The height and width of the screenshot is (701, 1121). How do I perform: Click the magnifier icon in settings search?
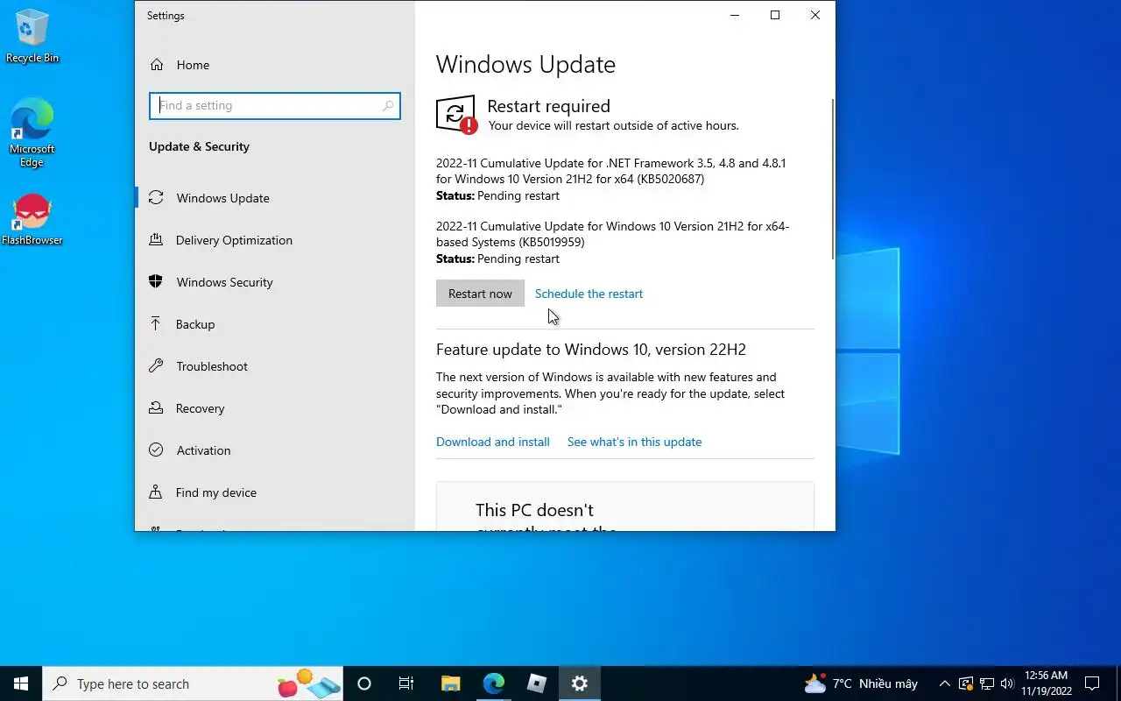click(388, 106)
